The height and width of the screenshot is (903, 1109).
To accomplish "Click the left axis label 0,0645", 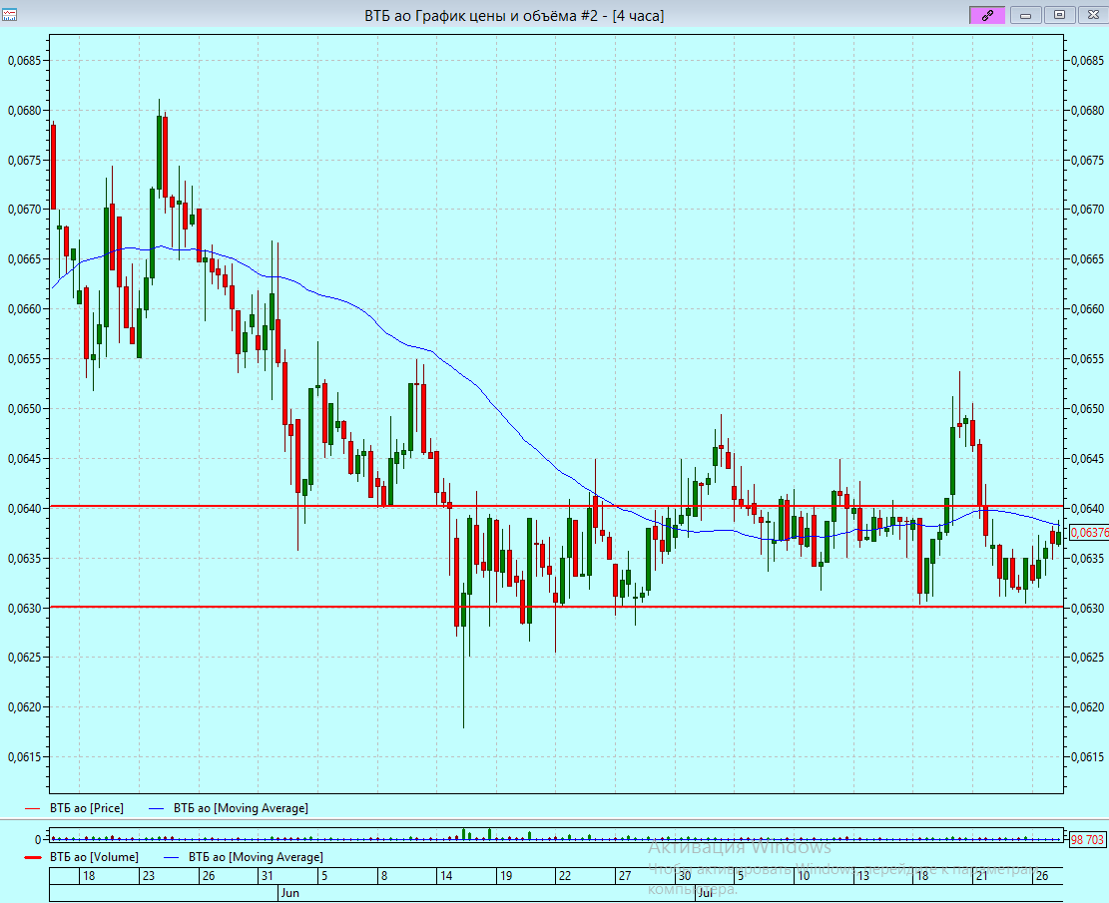I will (25, 459).
